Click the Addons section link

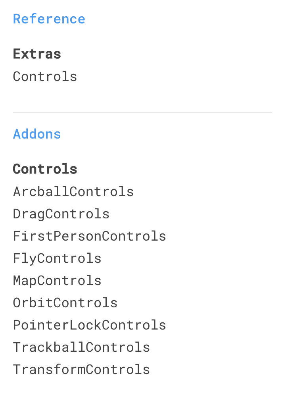click(37, 134)
